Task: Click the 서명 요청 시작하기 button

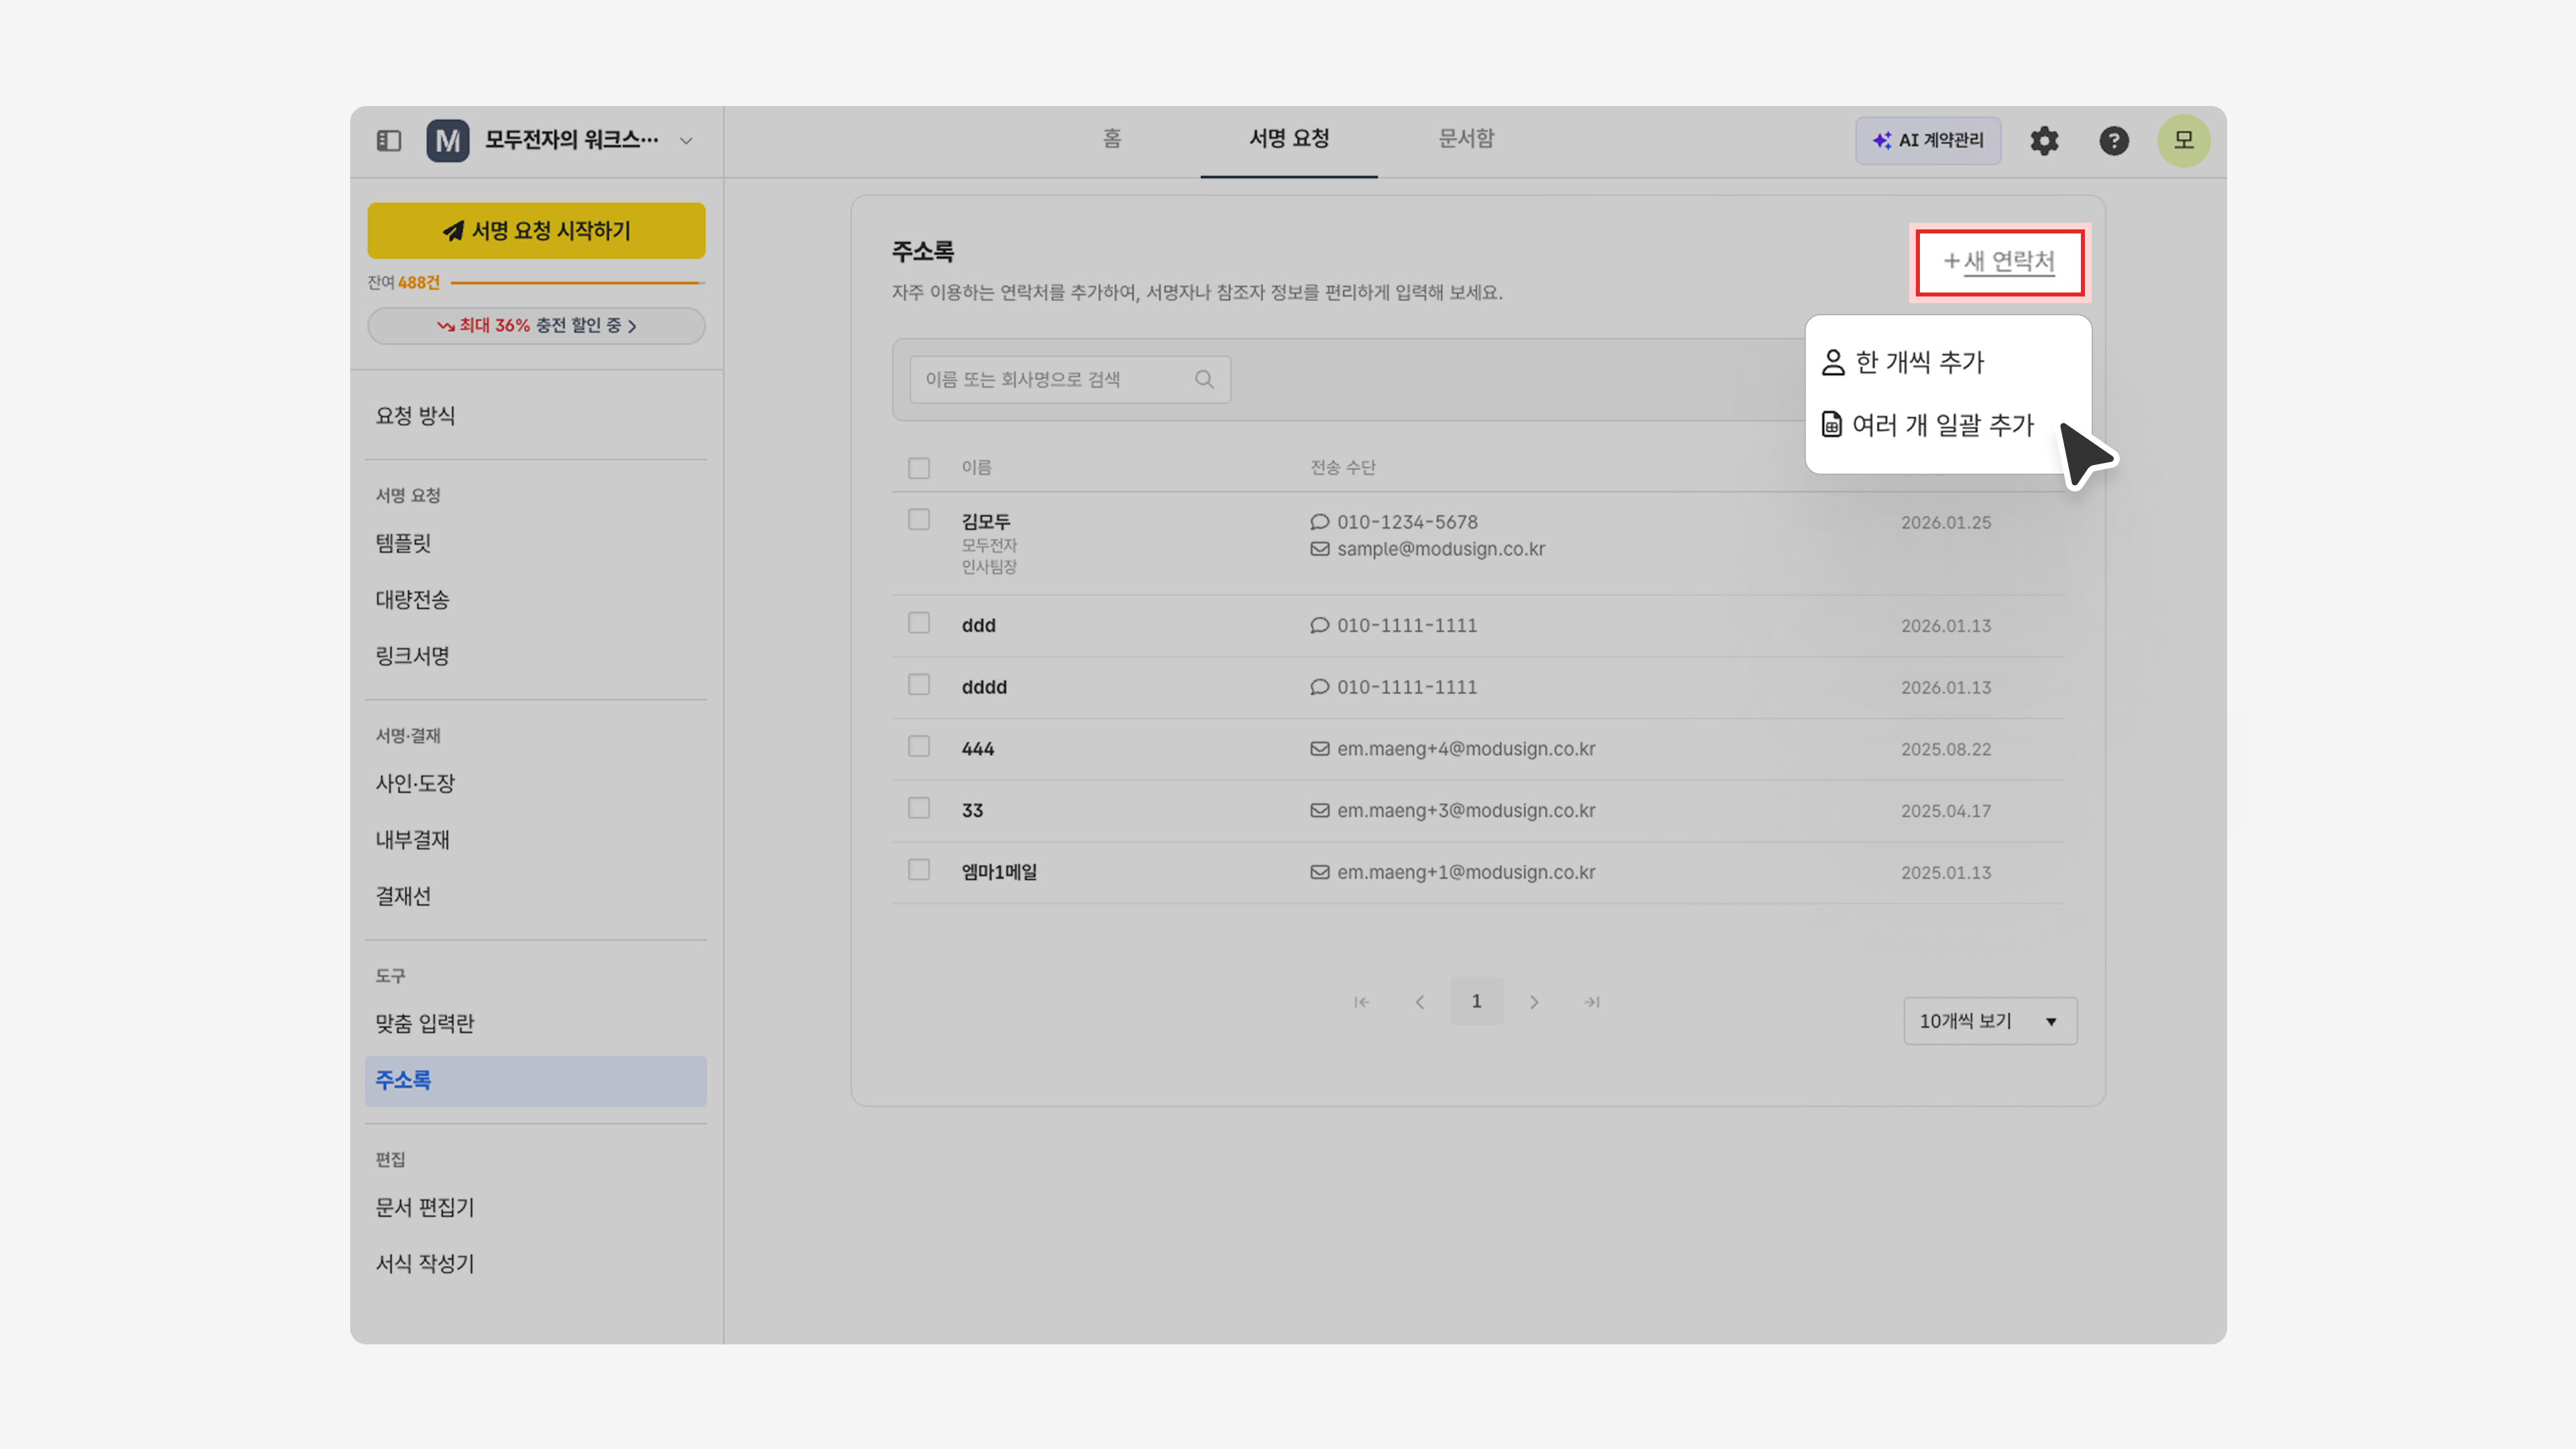Action: (x=536, y=231)
